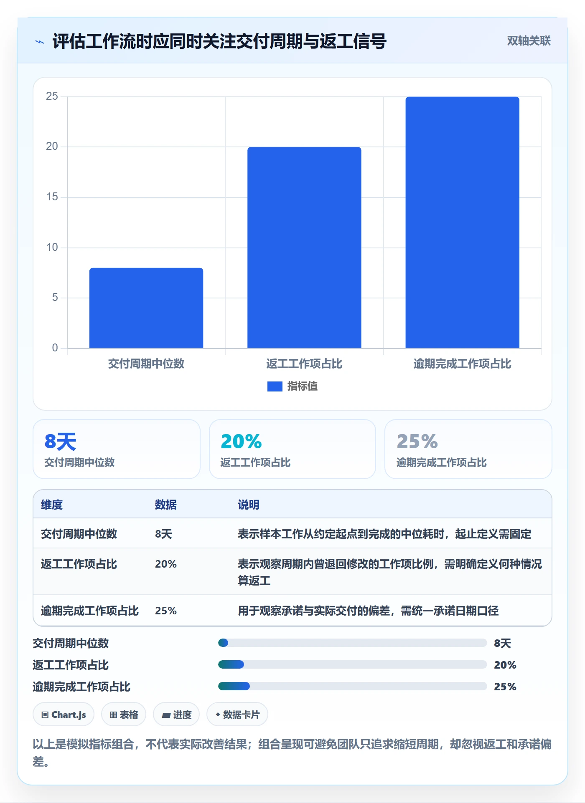
Task: Click the lightning icon beside the title
Action: point(40,42)
